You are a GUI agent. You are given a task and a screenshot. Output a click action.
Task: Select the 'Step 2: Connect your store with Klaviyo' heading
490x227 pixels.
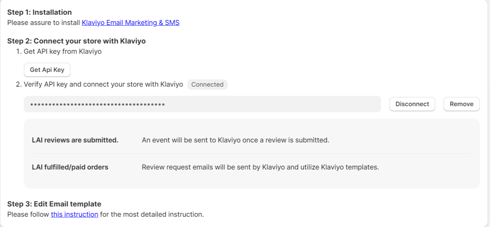pyautogui.click(x=77, y=41)
